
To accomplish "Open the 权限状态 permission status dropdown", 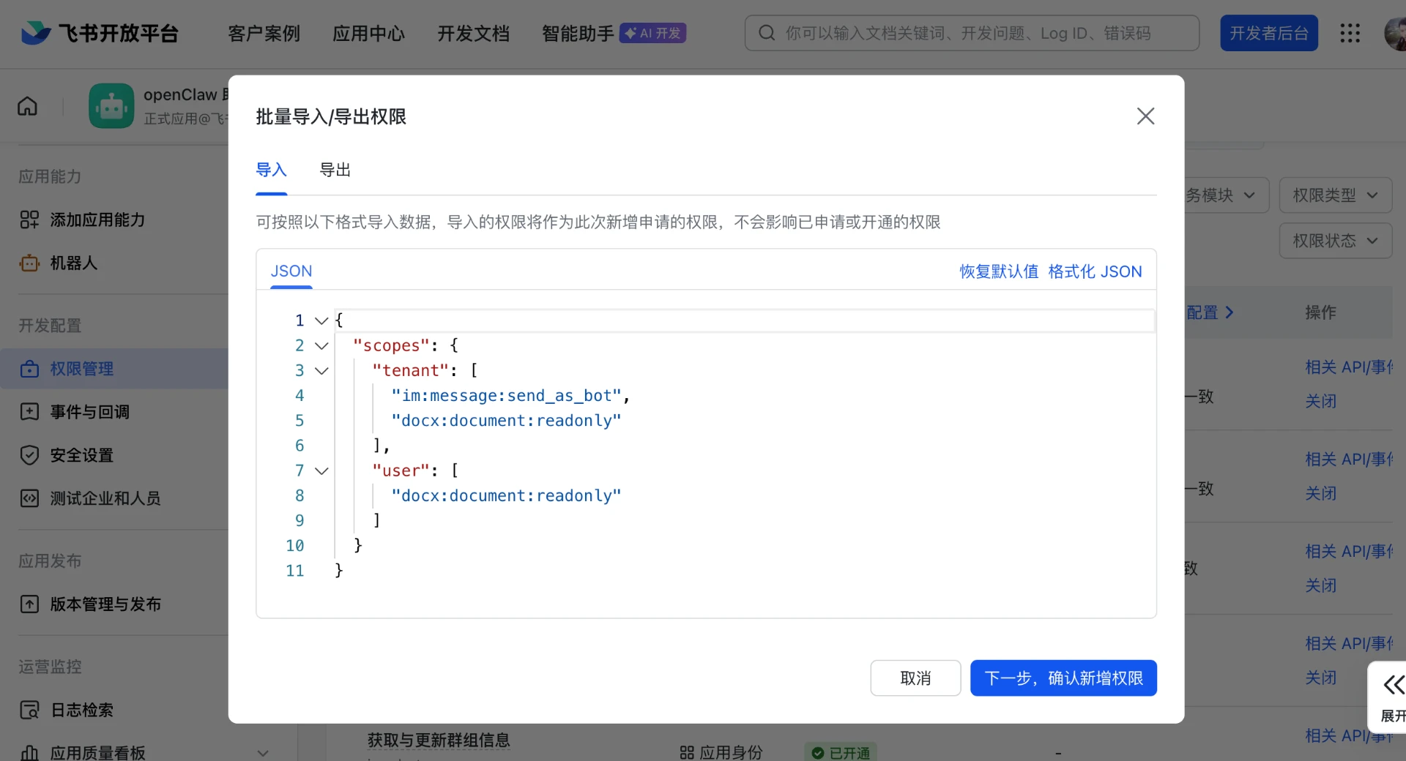I will tap(1335, 241).
